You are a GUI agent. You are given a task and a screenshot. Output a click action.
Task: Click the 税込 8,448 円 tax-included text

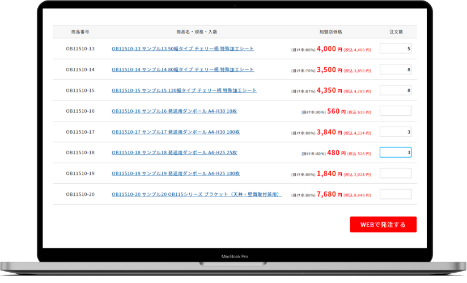(358, 195)
